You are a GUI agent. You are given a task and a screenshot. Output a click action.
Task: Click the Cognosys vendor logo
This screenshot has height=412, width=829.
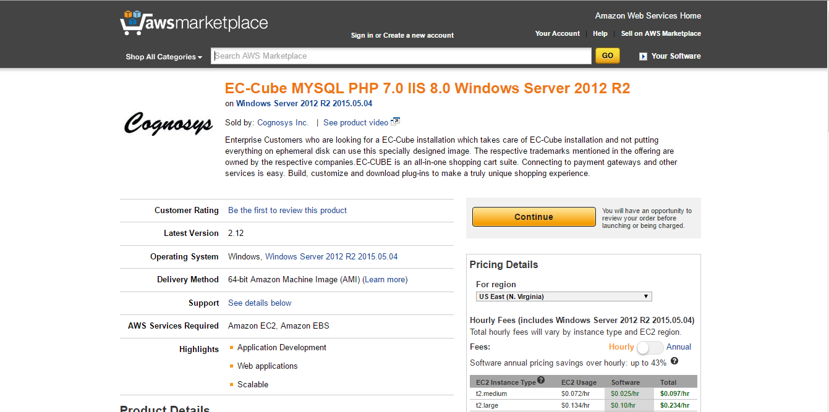pos(168,124)
